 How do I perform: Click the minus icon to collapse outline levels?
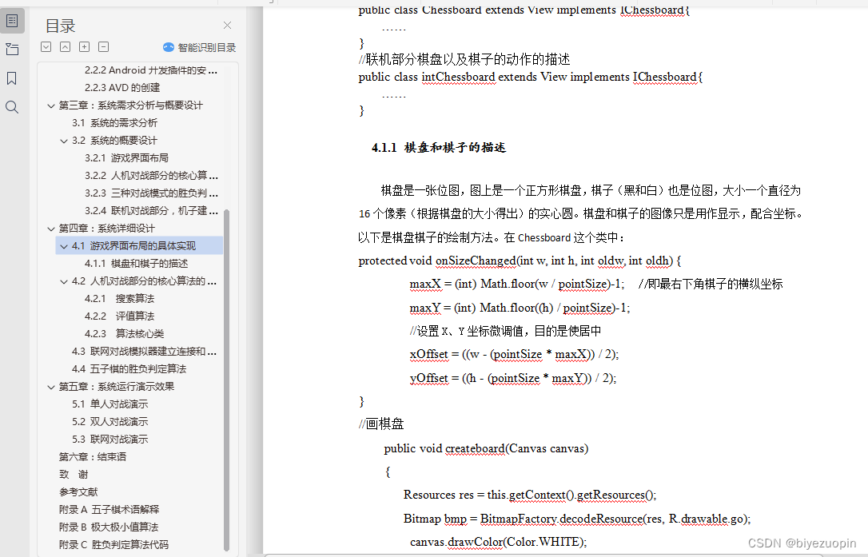click(103, 46)
